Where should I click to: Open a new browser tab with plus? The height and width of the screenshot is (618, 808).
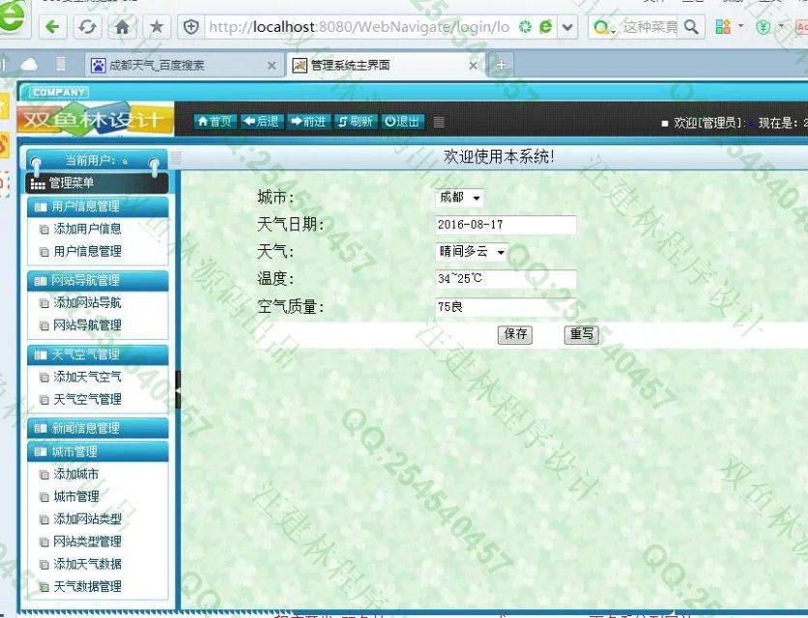(x=501, y=65)
